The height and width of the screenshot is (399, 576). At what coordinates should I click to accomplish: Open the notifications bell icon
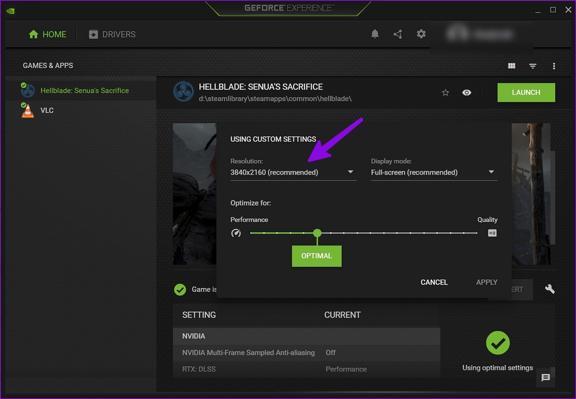tap(375, 34)
